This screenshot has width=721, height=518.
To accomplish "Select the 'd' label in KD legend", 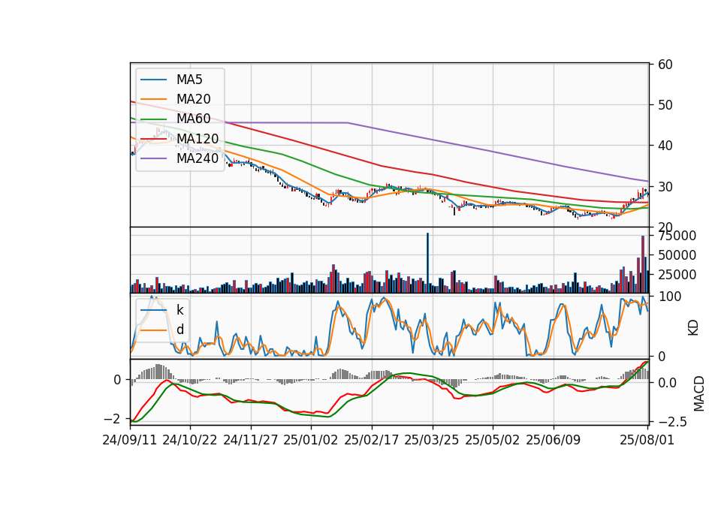I will tap(180, 330).
